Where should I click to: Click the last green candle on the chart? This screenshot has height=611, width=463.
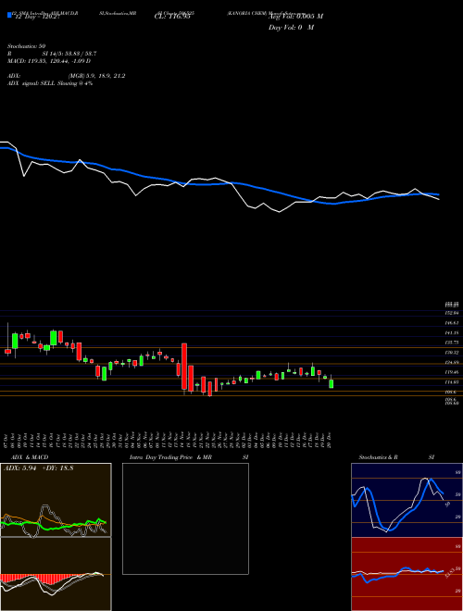[x=332, y=384]
